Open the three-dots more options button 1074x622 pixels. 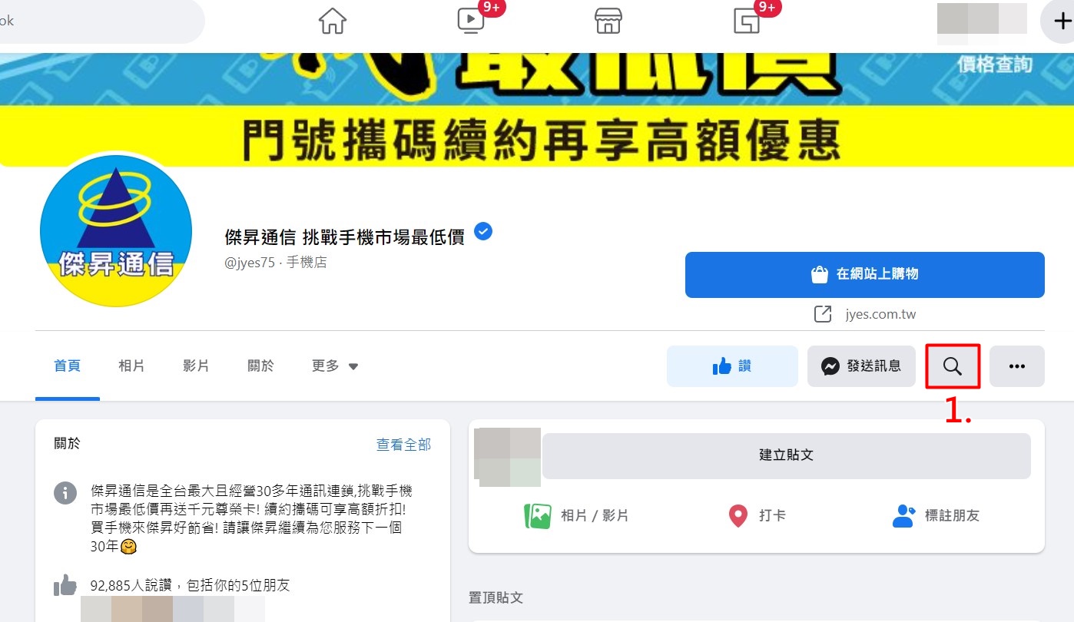[1017, 366]
